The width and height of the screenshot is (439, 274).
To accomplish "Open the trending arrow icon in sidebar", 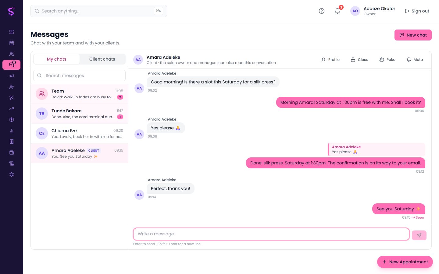I will click(x=12, y=109).
